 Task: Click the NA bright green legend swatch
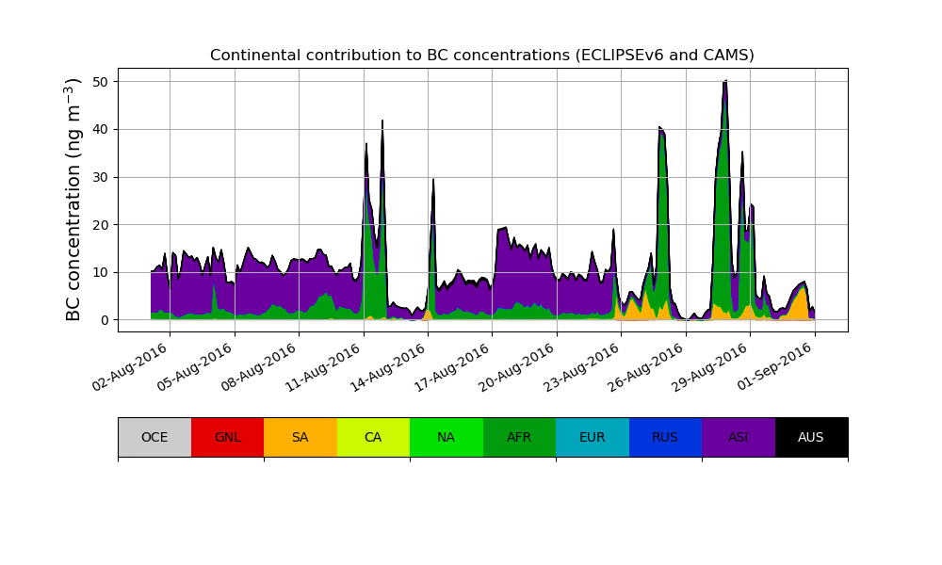[447, 437]
